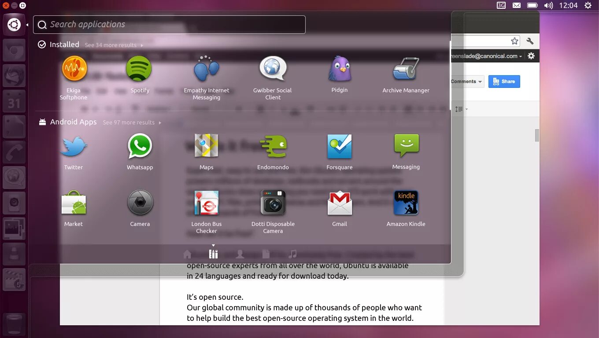Focus the Search applications field
This screenshot has width=599, height=338.
169,25
